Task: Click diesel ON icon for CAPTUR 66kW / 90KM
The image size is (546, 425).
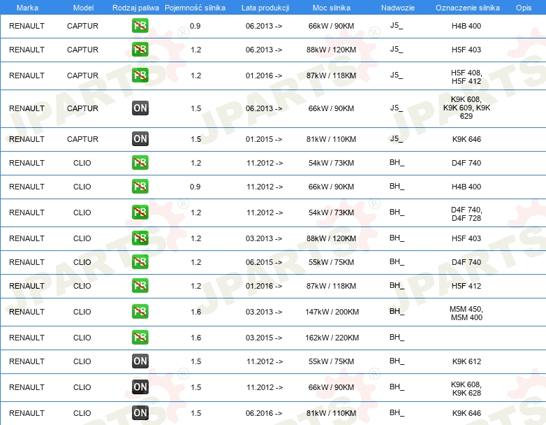Action: [x=140, y=108]
